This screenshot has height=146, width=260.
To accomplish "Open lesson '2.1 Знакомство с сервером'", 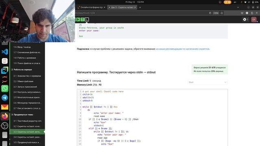I will [27, 76].
